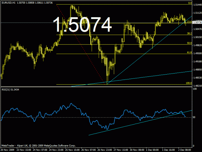Image resolution: width=202 pixels, height=152 pixels.
Task: Click the 1.48530 price scale value
Action: [x=197, y=78]
